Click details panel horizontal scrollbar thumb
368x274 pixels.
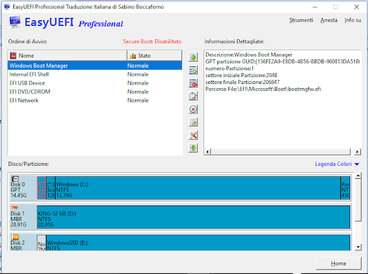281,152
